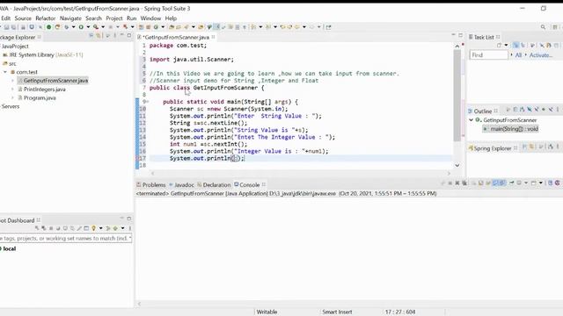Open Package Explorer view menu icon
The width and height of the screenshot is (563, 316).
(x=115, y=35)
